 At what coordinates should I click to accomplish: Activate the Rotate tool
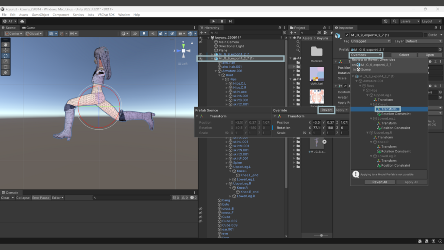[6, 56]
